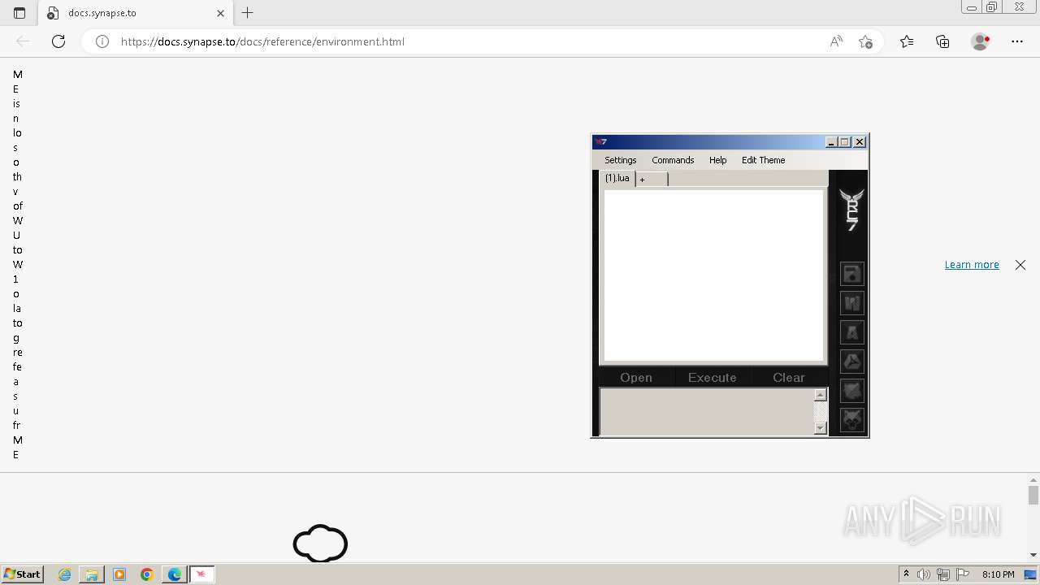Click the taskbar clock 8:10 PM
Image resolution: width=1040 pixels, height=585 pixels.
[998, 574]
